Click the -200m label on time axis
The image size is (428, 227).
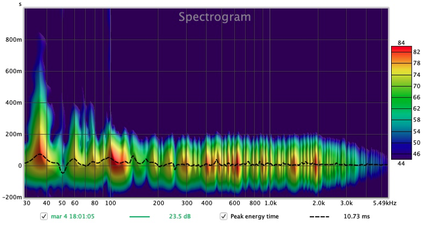pos(12,197)
